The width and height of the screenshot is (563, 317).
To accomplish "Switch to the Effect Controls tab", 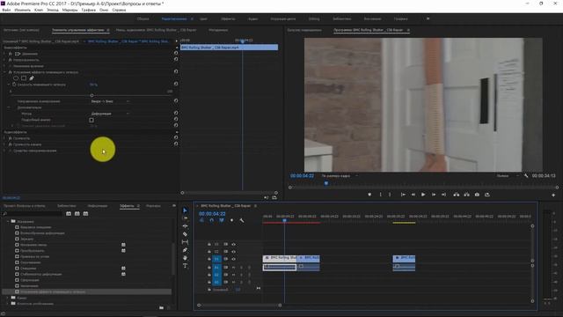I will (x=78, y=30).
